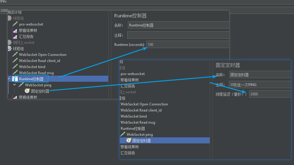Click the Runtime (seconds) field showing 100
This screenshot has width=294, height=165.
(188, 45)
